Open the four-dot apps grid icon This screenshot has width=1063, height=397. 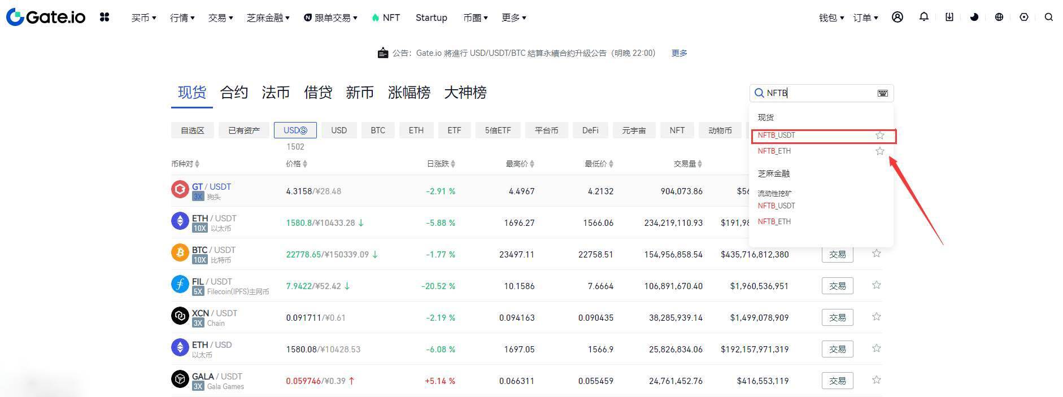click(104, 18)
